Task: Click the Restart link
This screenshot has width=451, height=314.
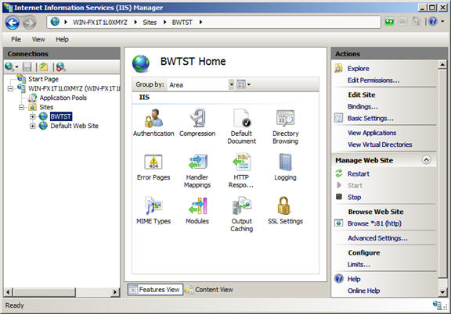Action: coord(359,173)
